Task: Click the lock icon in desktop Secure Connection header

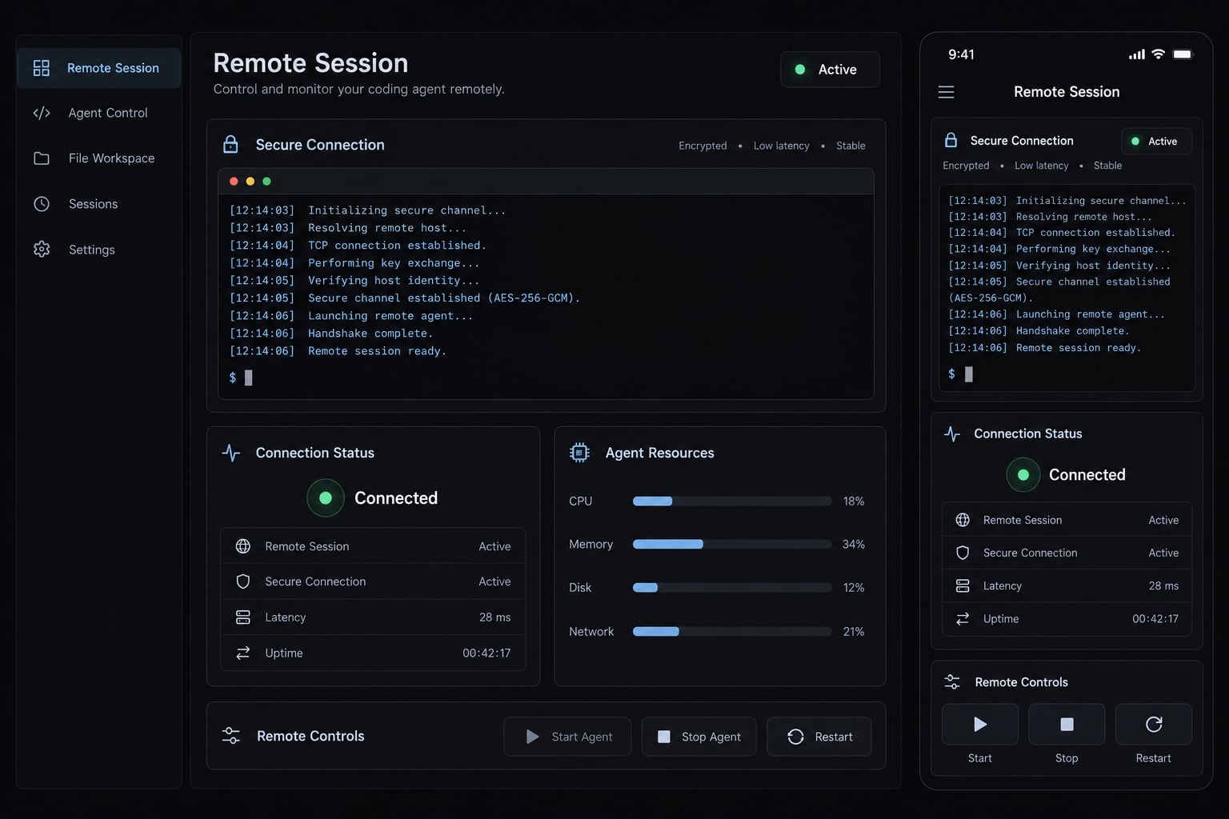Action: coord(230,144)
